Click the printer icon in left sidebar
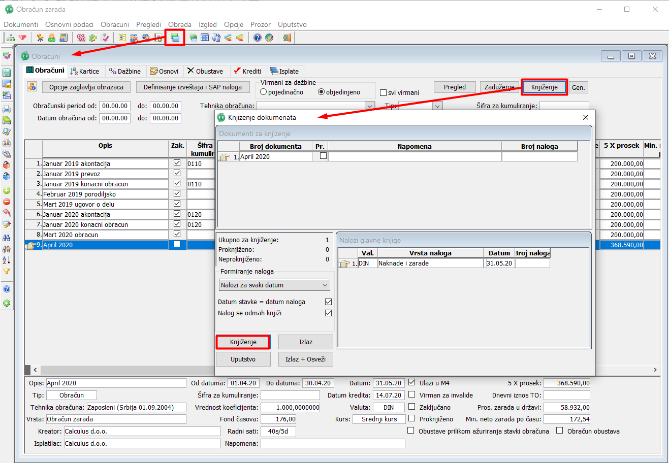Screen dimensions: 669x463 [7, 109]
